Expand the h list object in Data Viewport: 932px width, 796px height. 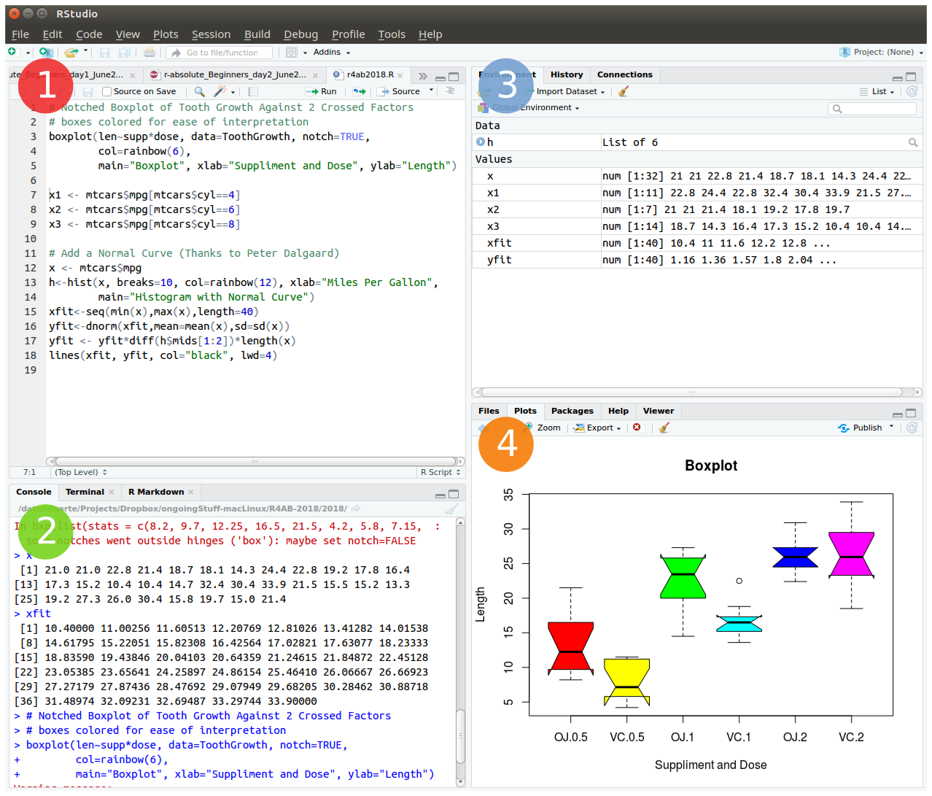pos(481,142)
